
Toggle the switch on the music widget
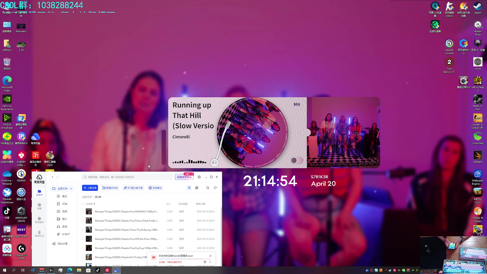click(x=297, y=160)
